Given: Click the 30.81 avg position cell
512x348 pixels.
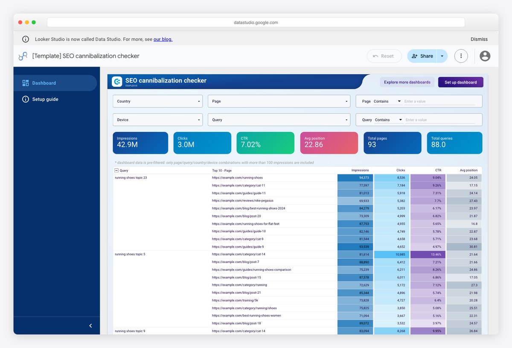Looking at the screenshot, I should tap(464, 247).
